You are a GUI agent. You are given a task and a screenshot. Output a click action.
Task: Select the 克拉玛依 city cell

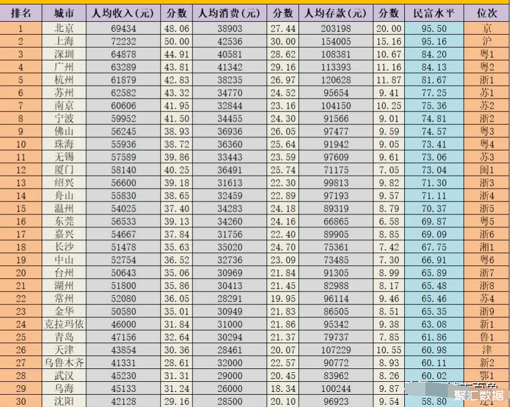click(x=64, y=324)
